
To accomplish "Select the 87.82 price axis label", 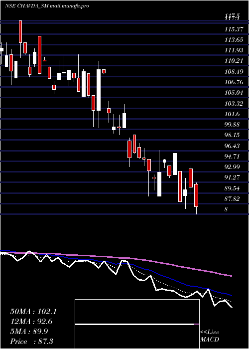I will pyautogui.click(x=232, y=199).
